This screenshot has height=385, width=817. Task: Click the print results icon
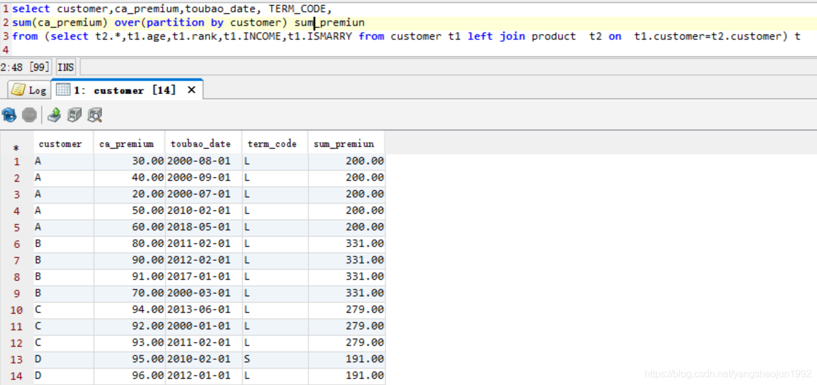pyautogui.click(x=75, y=115)
